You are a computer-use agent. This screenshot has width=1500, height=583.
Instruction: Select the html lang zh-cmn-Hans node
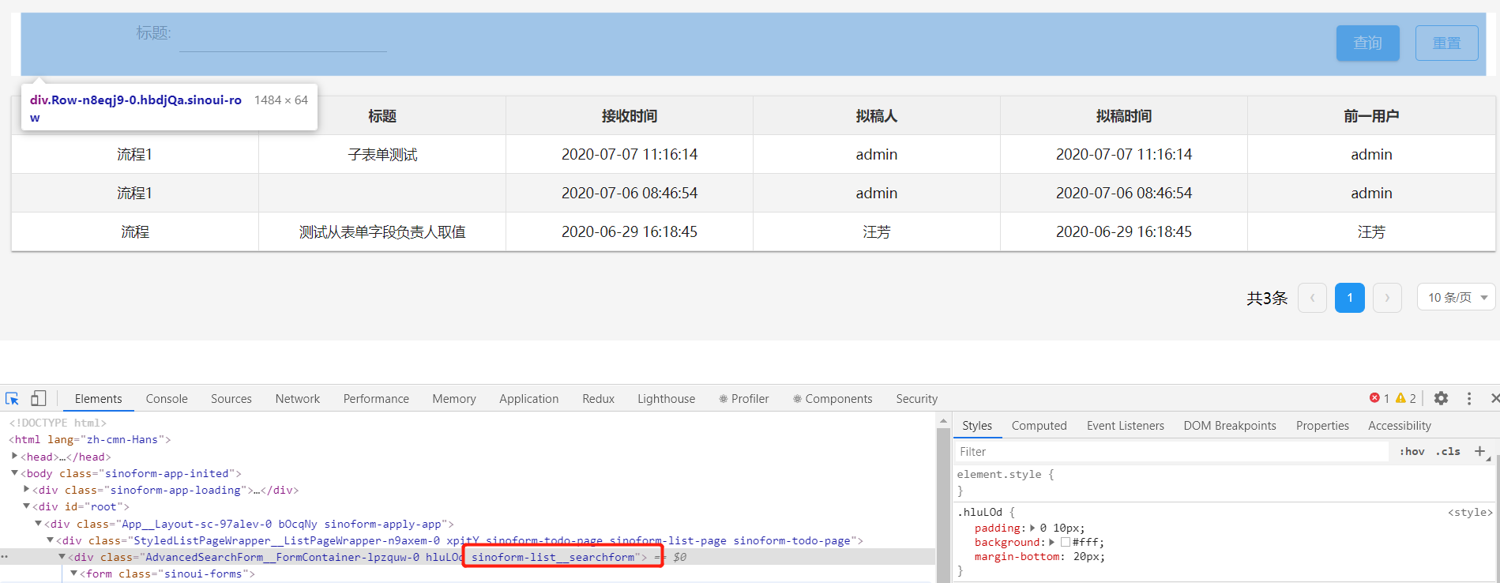point(90,439)
